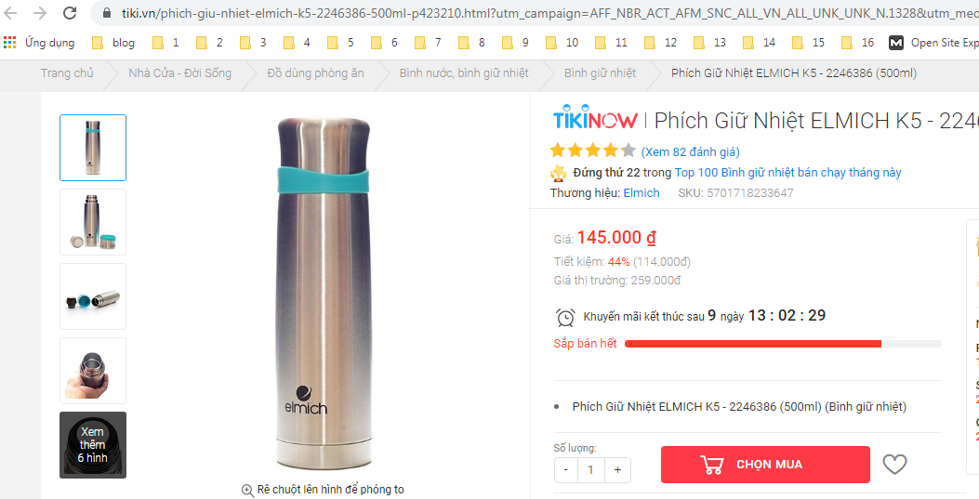
Task: Open the Xem 82 đánh giá reviews link
Action: (690, 151)
